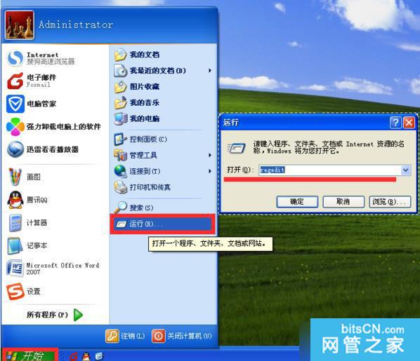Viewport: 420px width, 361px height.
Task: Click the 浏览(B)... browse button
Action: [x=391, y=202]
